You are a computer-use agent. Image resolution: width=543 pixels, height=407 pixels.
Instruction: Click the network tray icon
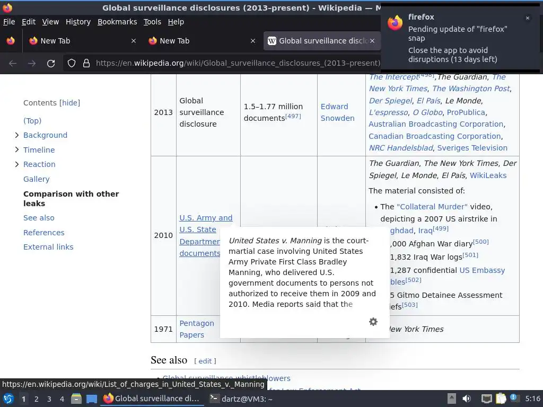[x=486, y=399]
